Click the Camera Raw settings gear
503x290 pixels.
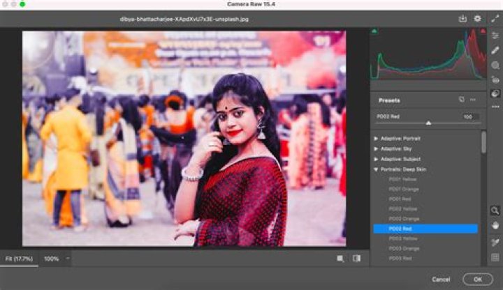tap(478, 19)
